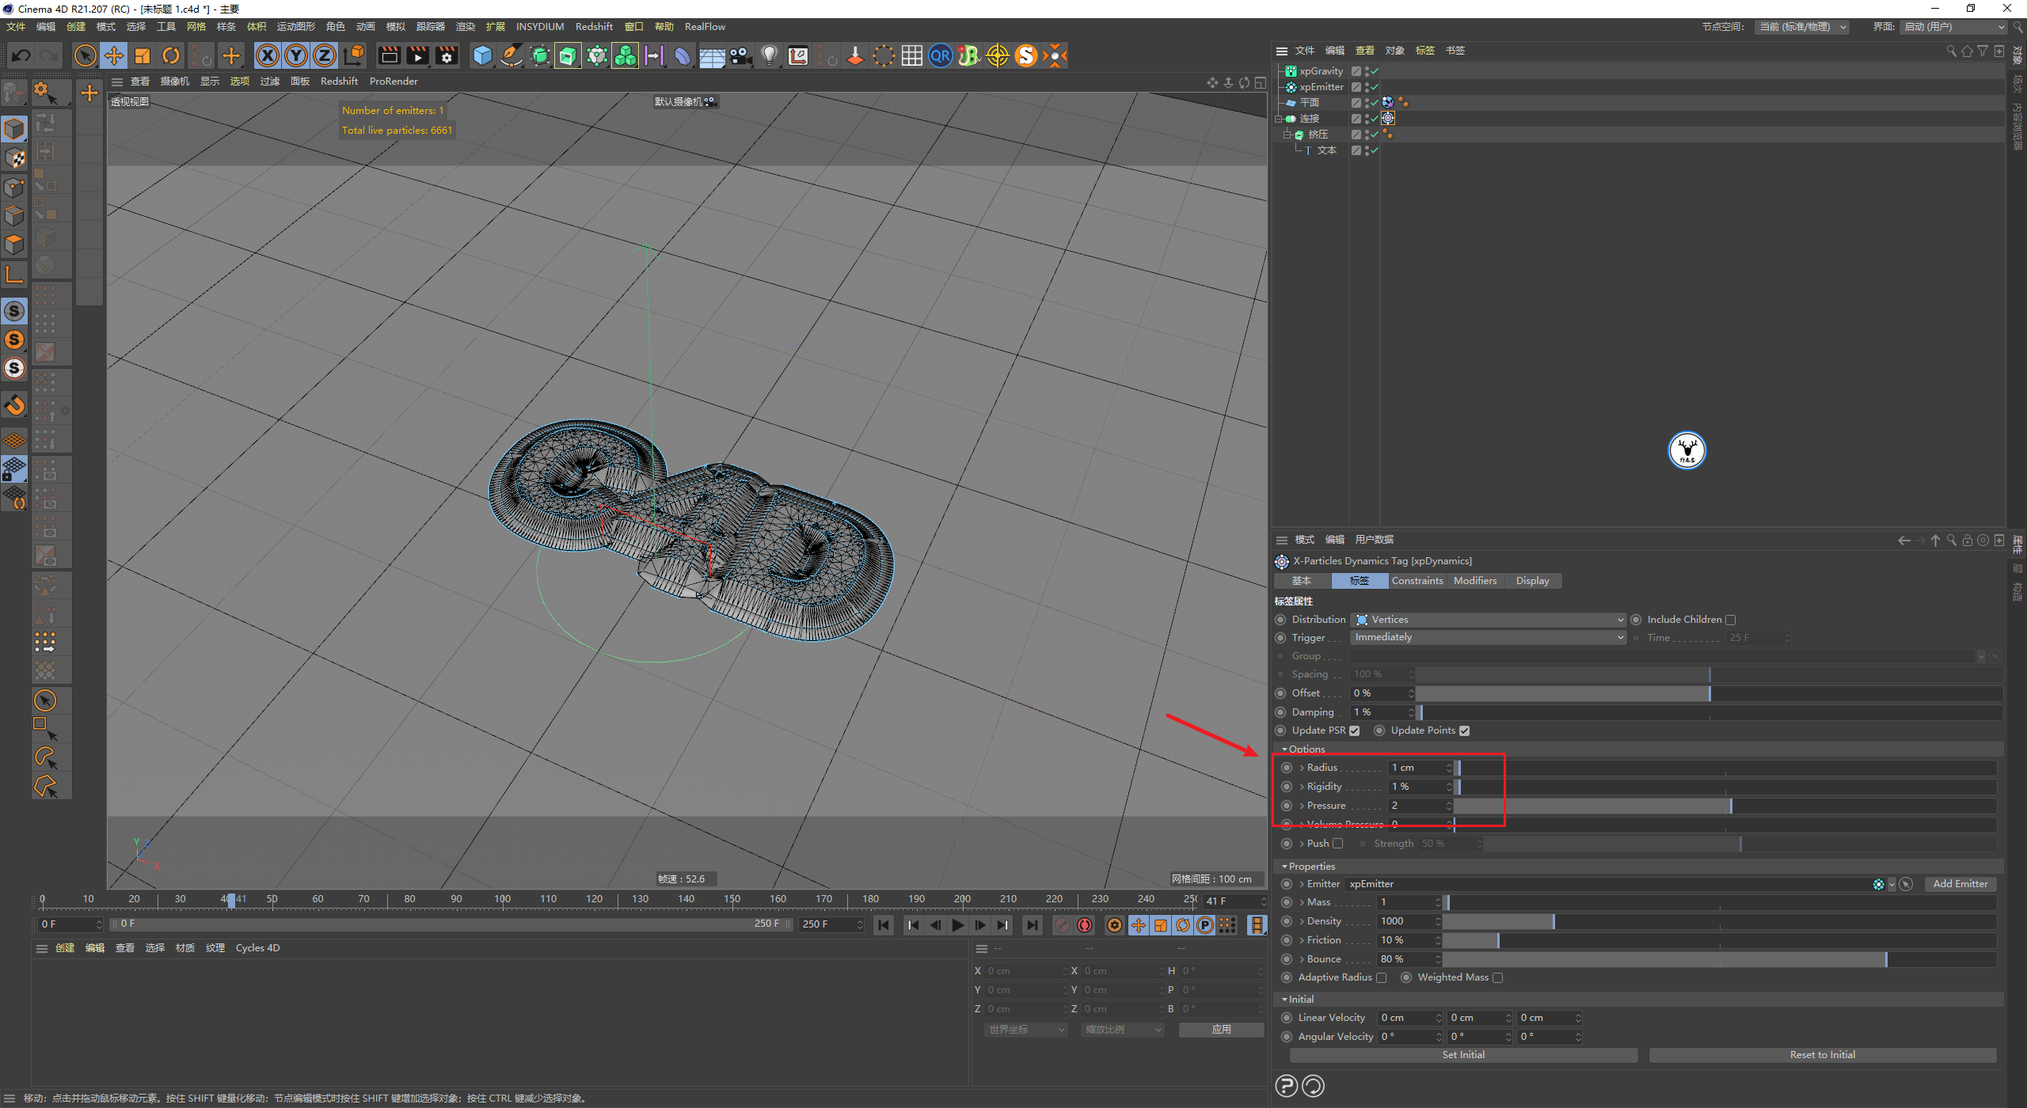2027x1108 pixels.
Task: Click the light bulb icon
Action: click(x=769, y=55)
